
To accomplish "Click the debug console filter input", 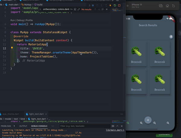I will pos(85,126).
